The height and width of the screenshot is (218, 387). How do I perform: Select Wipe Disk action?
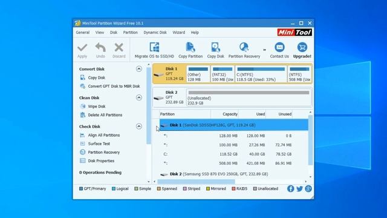[97, 107]
